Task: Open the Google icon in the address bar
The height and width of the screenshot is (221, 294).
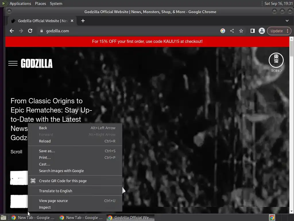Action: 223,31
